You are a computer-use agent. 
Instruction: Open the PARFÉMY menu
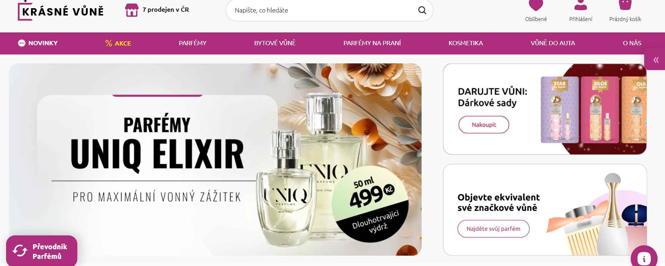click(x=192, y=43)
